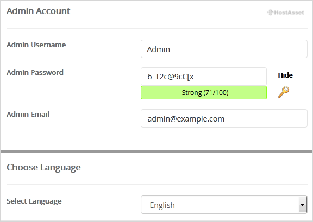Click the Strong (71/100) strength bar
Viewport: 313px width, 222px height.
tap(204, 93)
